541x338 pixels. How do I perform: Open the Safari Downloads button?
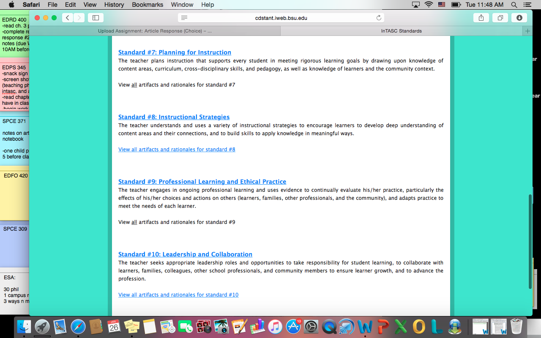pos(519,18)
